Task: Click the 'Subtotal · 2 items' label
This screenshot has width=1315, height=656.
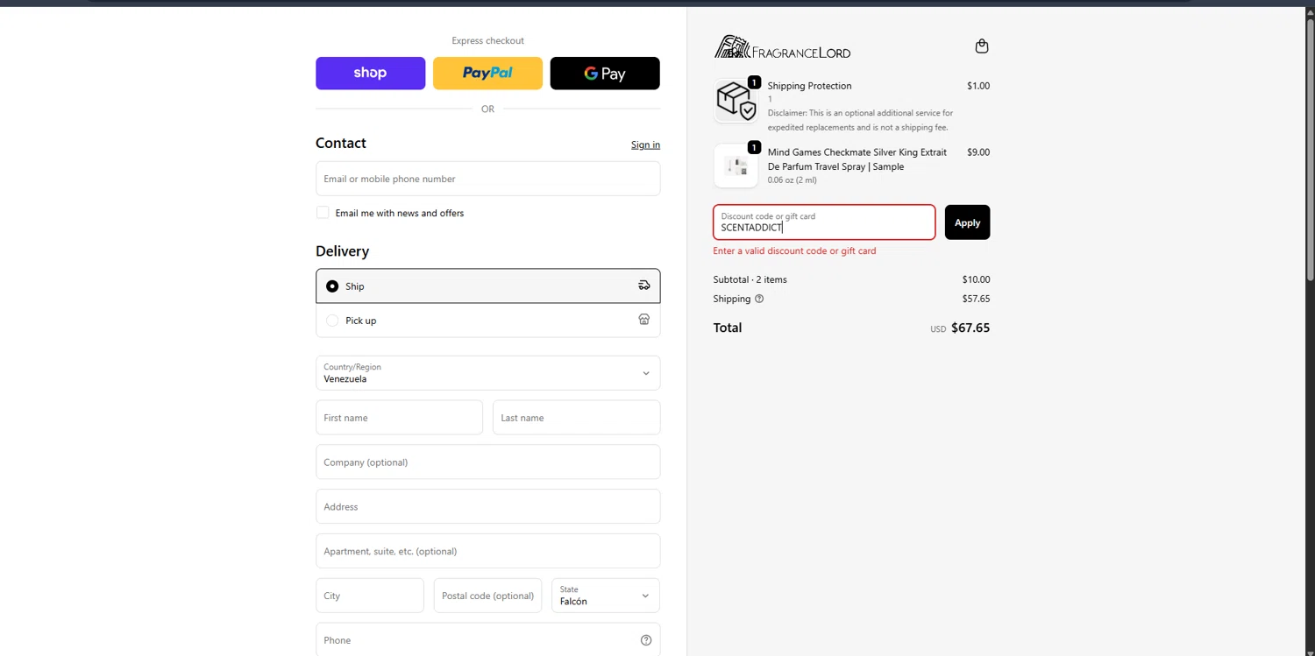Action: (750, 279)
